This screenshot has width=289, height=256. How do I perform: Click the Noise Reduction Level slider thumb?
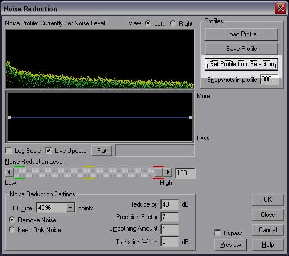click(158, 172)
